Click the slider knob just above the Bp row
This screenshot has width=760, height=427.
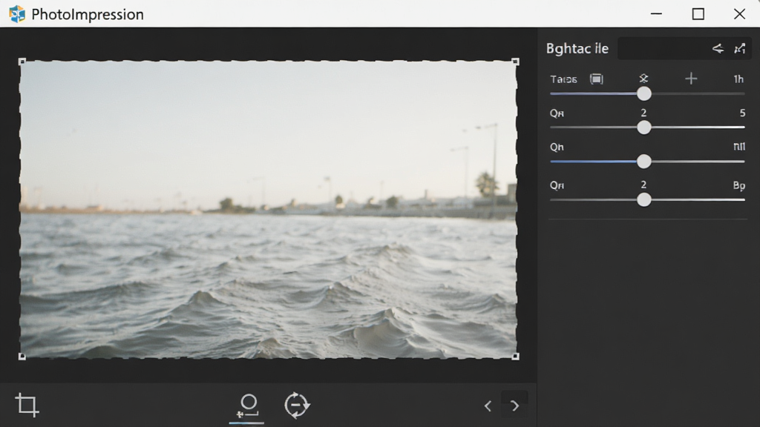pyautogui.click(x=644, y=161)
